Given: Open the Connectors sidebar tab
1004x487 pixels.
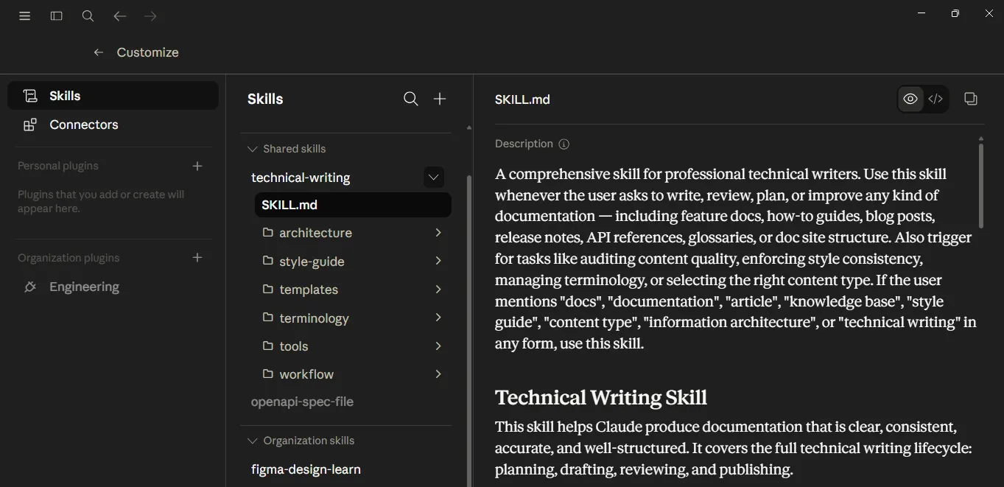Looking at the screenshot, I should (x=113, y=125).
